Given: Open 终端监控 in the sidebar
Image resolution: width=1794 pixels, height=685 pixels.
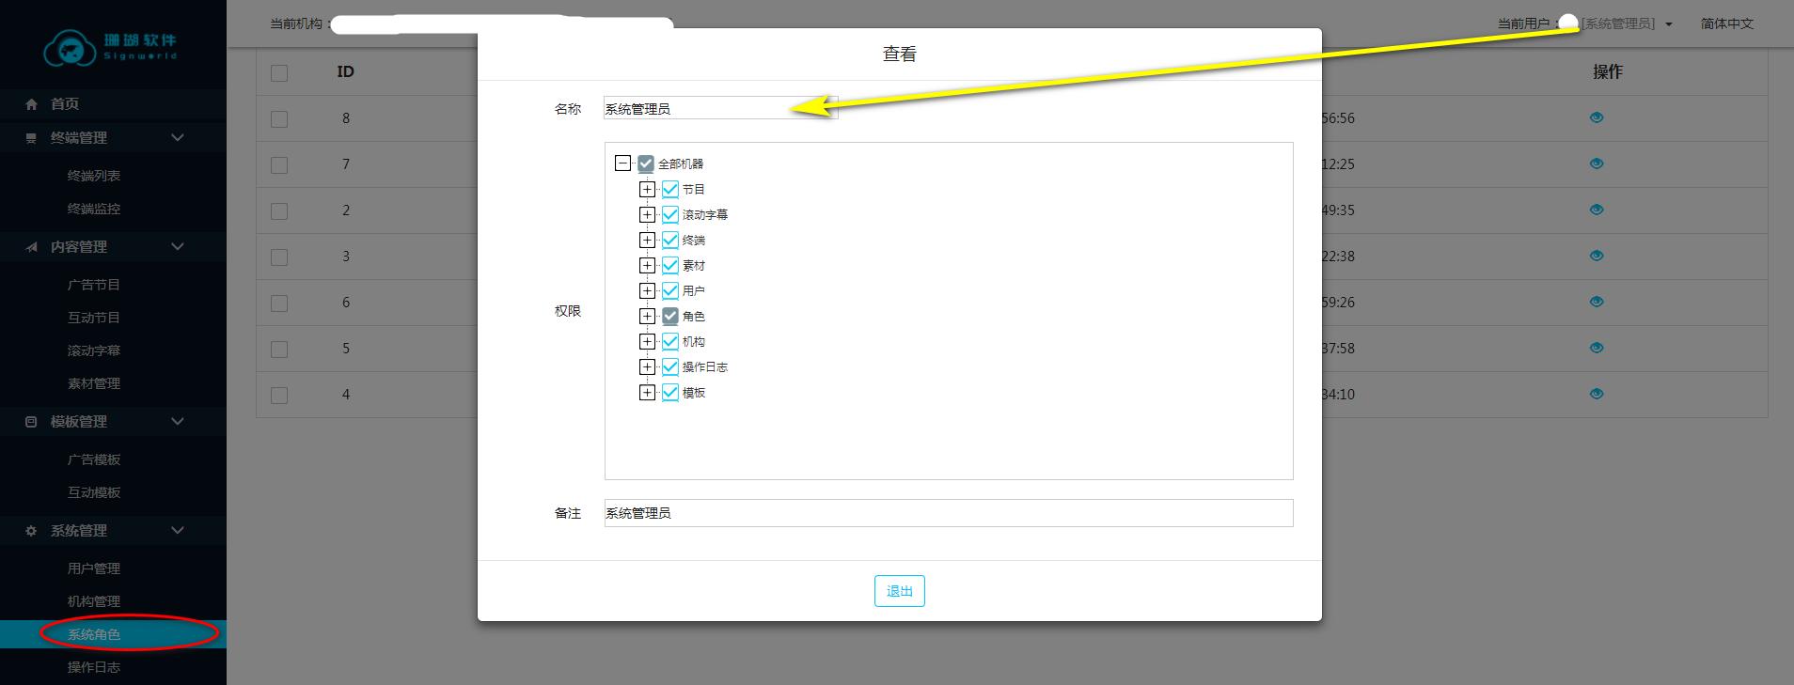Looking at the screenshot, I should click(x=94, y=209).
